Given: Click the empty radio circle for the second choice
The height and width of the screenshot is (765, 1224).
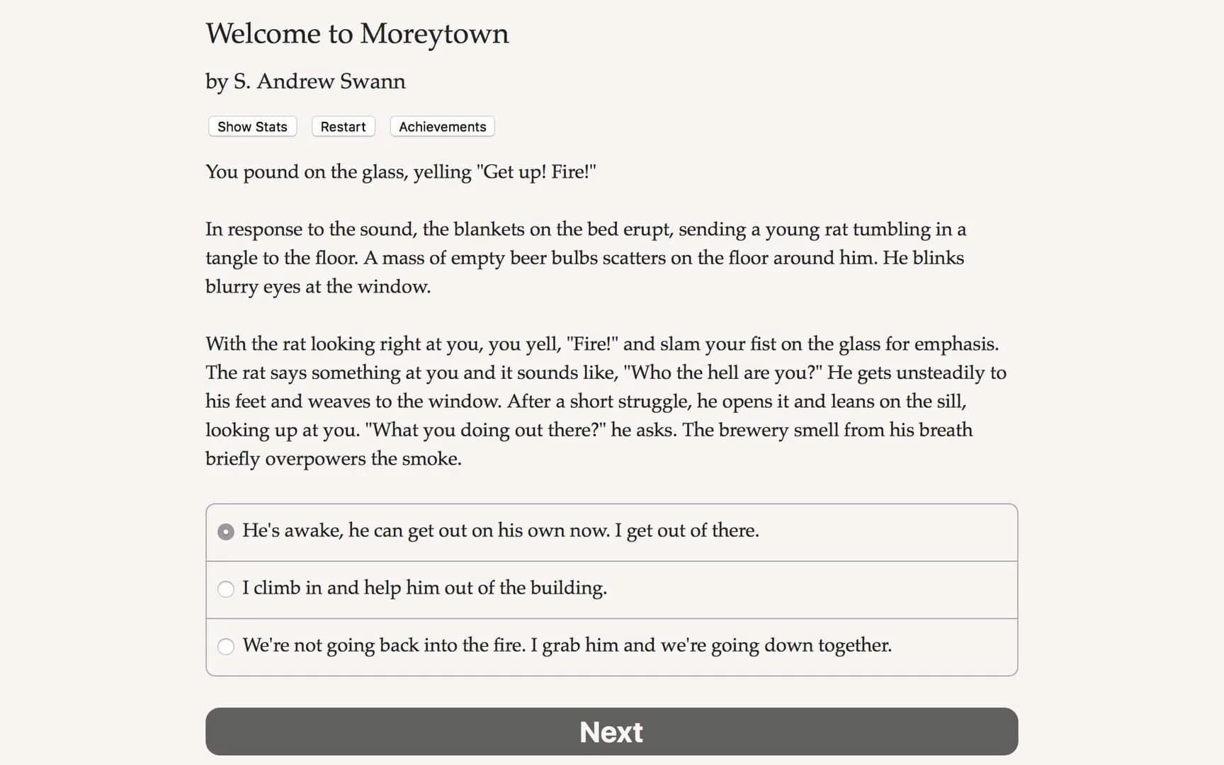Looking at the screenshot, I should click(225, 589).
